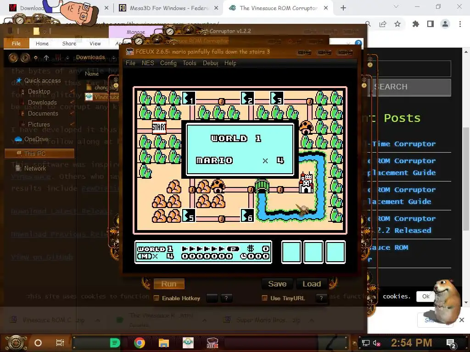The width and height of the screenshot is (470, 352).
Task: Toggle the Enable Hotkey checkbox
Action: coord(156,298)
